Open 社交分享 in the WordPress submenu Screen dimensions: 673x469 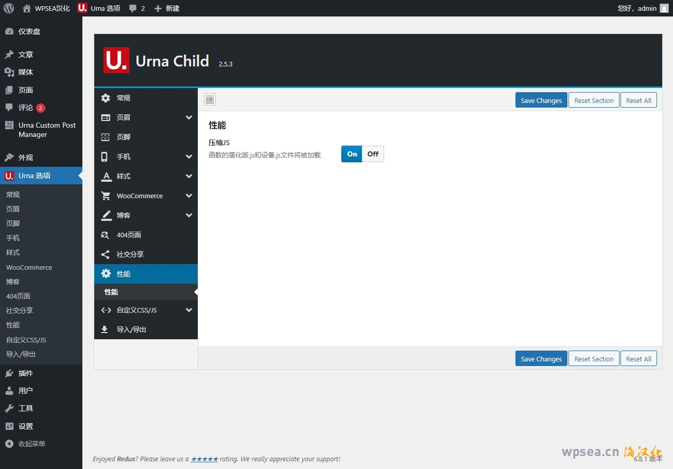[x=20, y=310]
